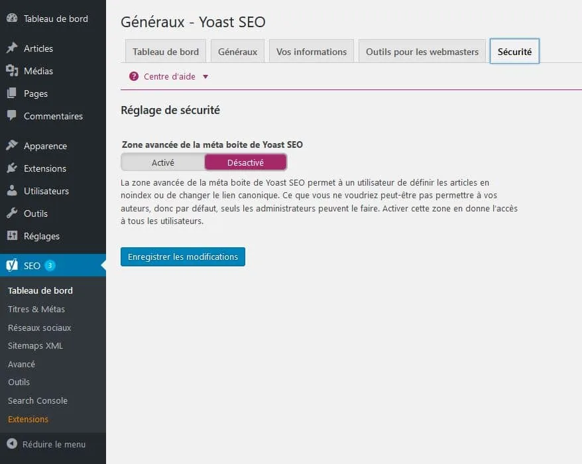
Task: Open Titres & Métas SEO submenu
Action: 36,309
